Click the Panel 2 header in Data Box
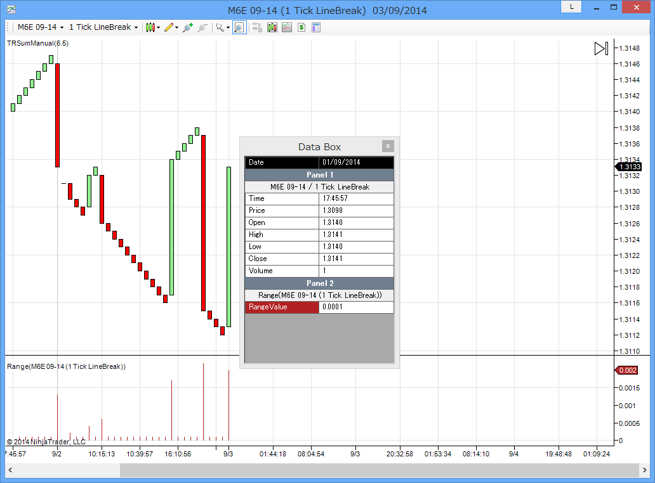 click(x=319, y=283)
